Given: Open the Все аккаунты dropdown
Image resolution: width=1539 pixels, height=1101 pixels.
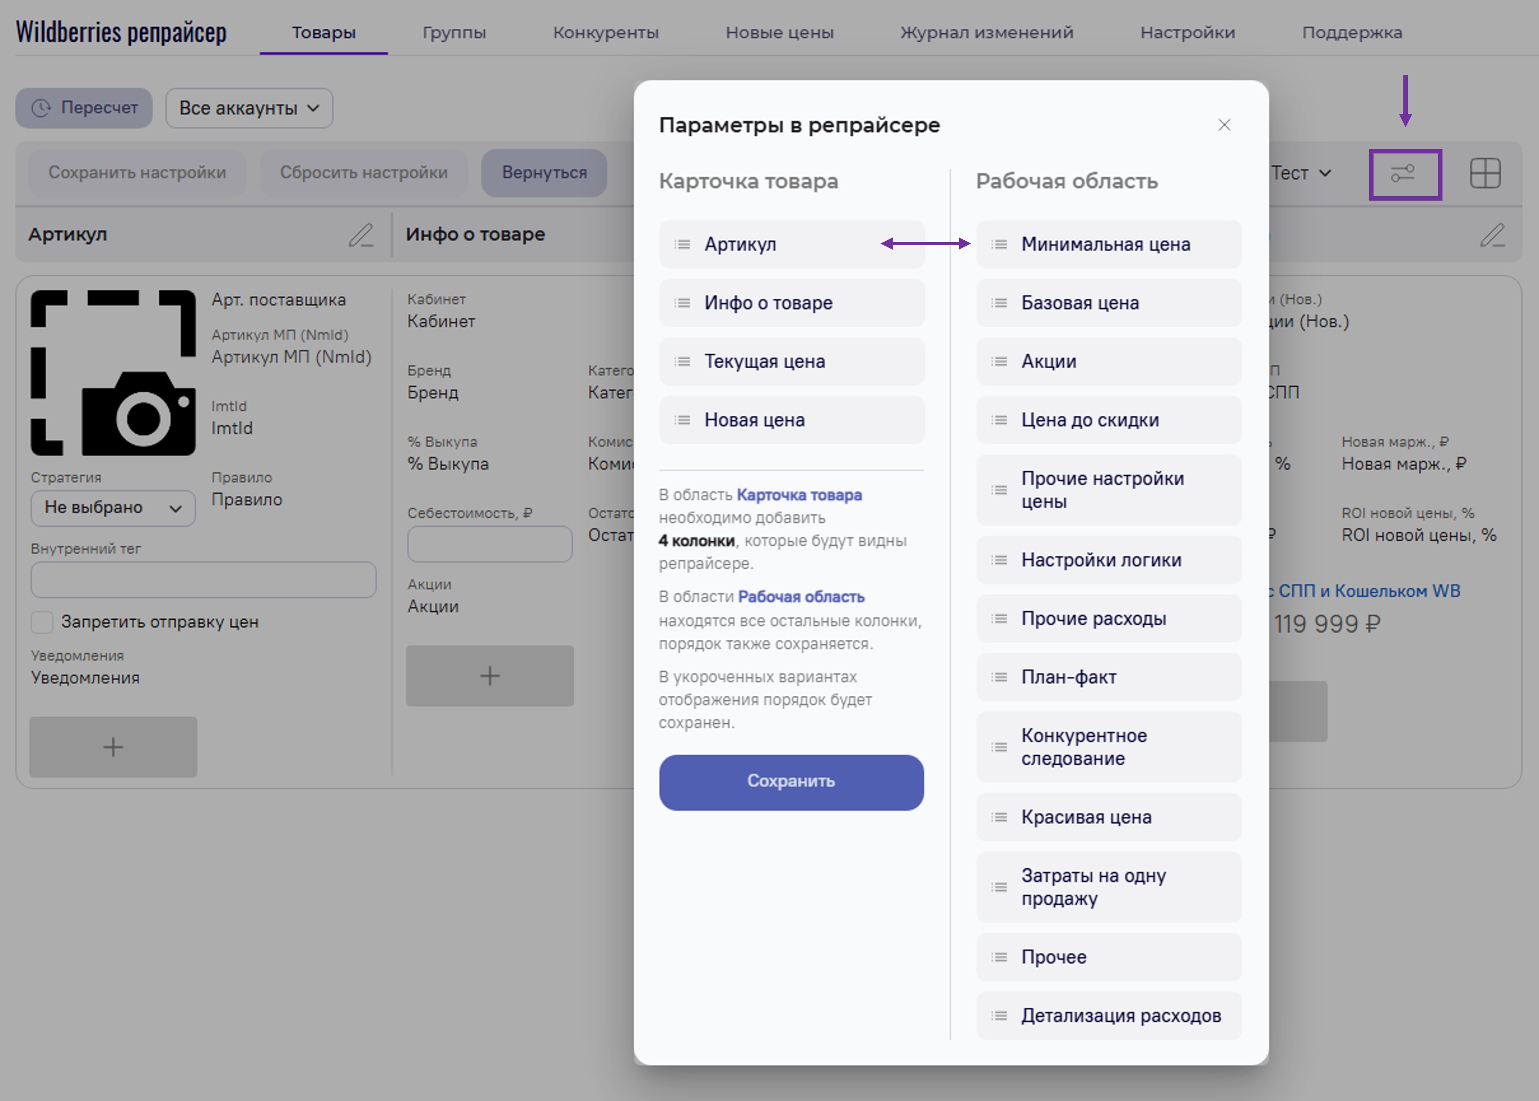Looking at the screenshot, I should tap(249, 108).
